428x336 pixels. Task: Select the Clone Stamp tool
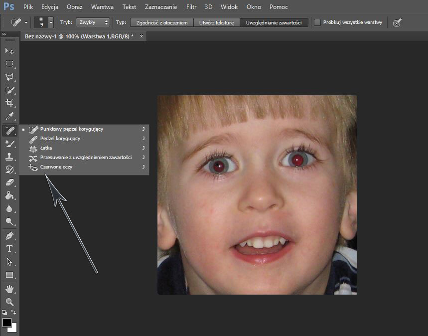(x=9, y=156)
